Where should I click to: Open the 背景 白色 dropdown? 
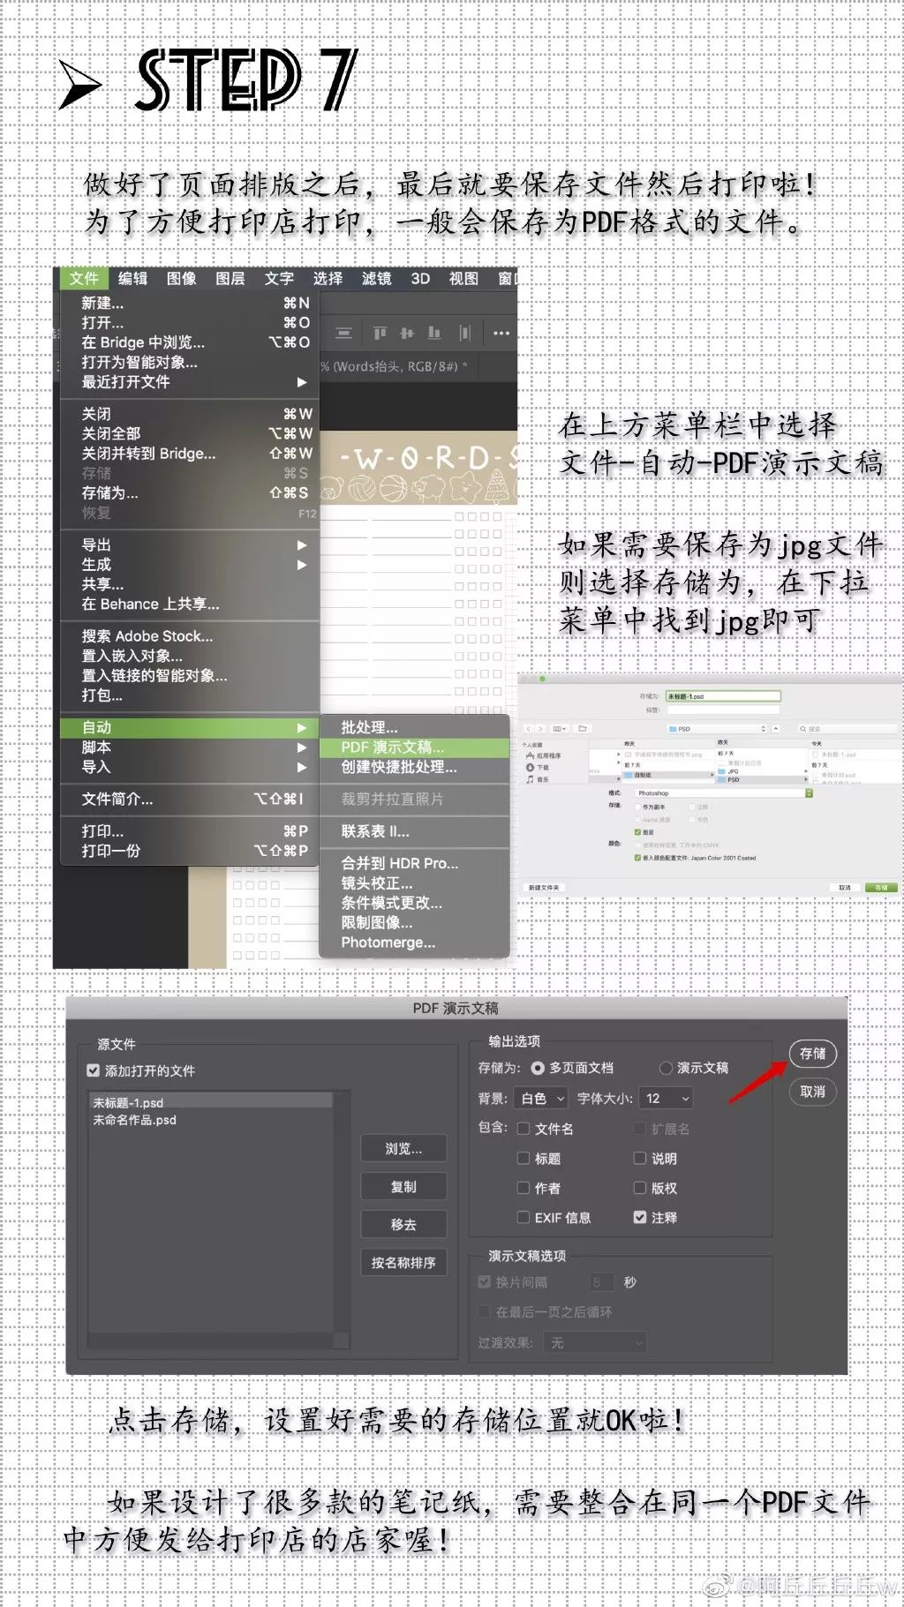pos(542,1099)
